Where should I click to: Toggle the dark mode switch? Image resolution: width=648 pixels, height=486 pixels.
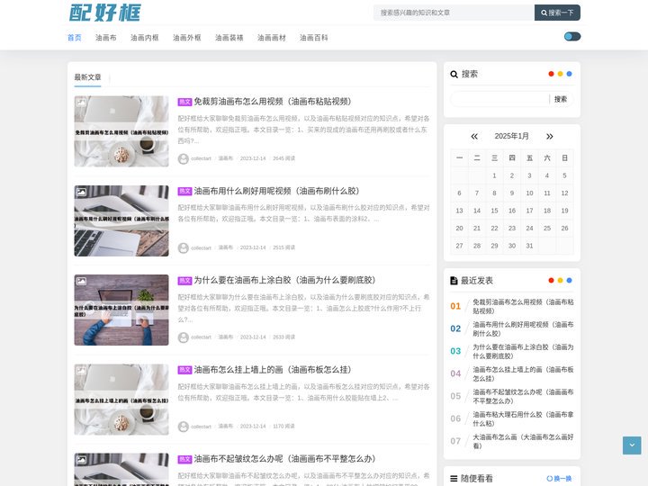click(572, 37)
